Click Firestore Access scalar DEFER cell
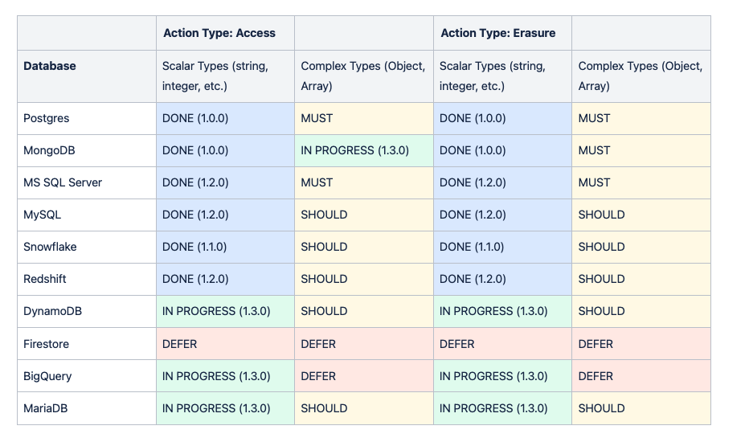This screenshot has width=745, height=438. tap(225, 344)
